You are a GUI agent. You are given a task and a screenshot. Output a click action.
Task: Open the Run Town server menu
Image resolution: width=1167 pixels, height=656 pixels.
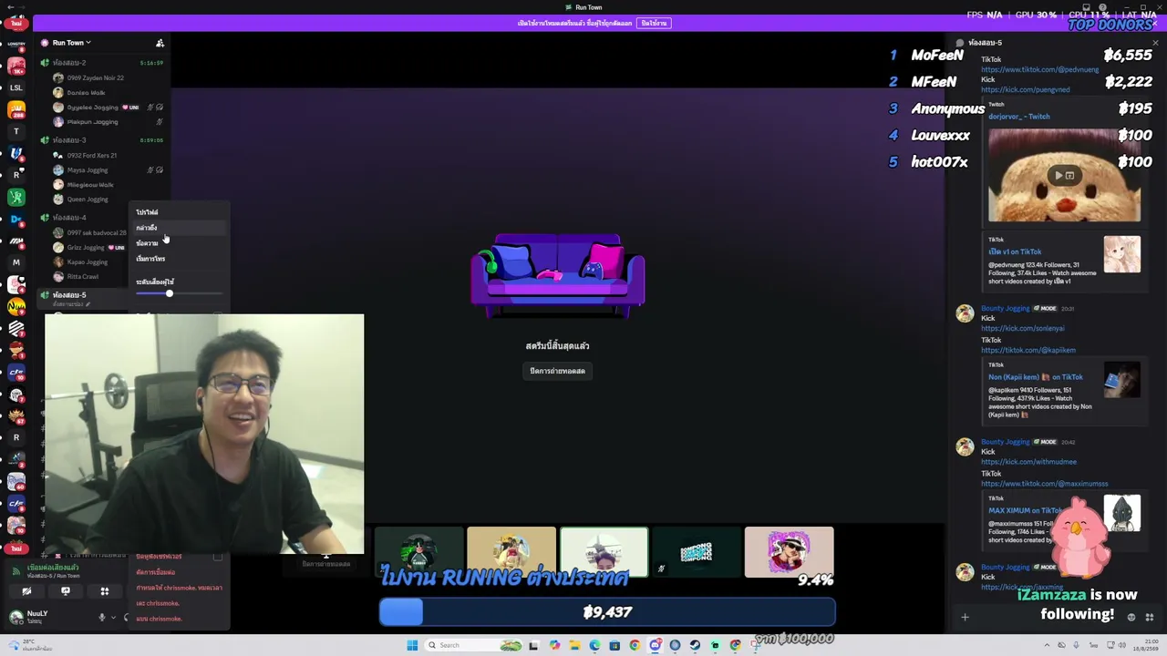coord(72,43)
